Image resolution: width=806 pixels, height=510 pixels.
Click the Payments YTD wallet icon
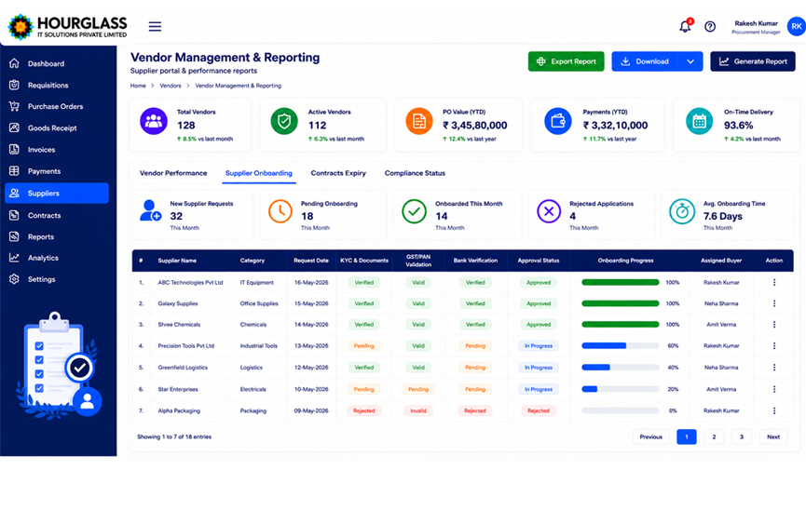click(x=558, y=121)
